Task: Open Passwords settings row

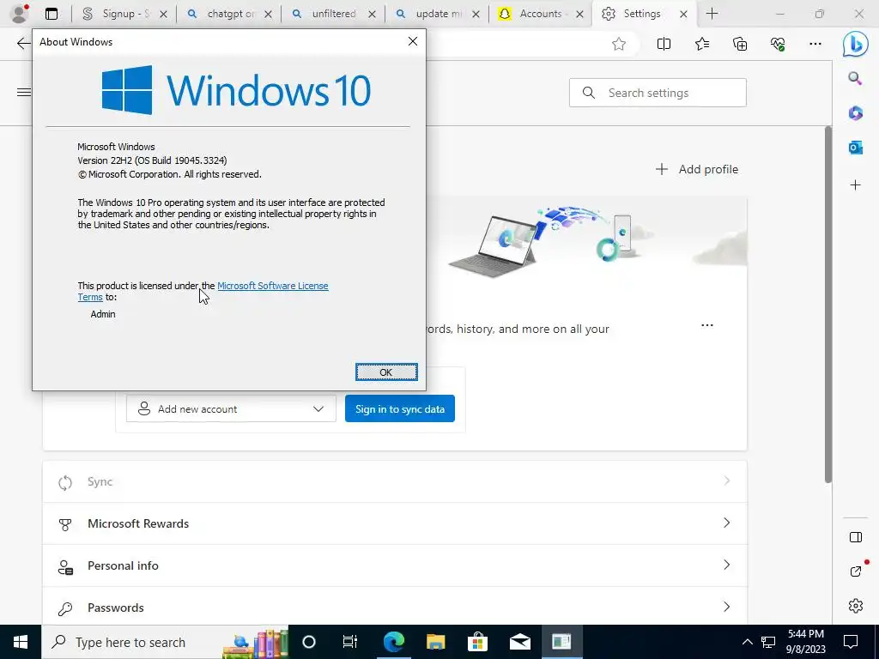Action: (x=395, y=608)
